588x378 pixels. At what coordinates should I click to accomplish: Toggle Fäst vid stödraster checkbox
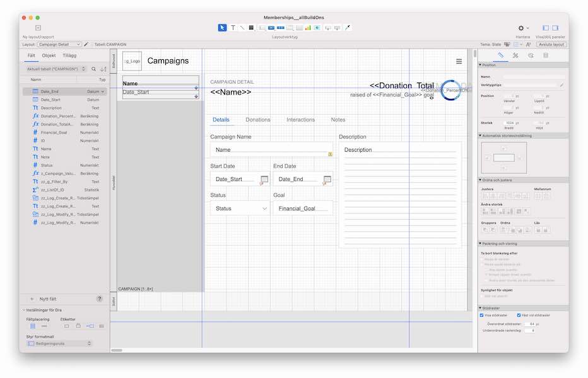(x=519, y=315)
